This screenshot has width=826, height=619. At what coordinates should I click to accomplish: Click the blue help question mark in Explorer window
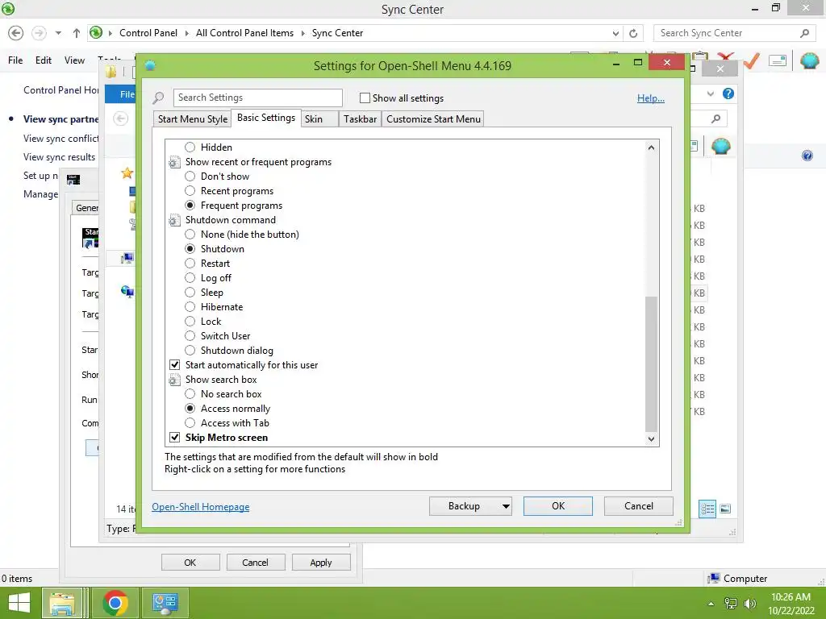tap(728, 93)
